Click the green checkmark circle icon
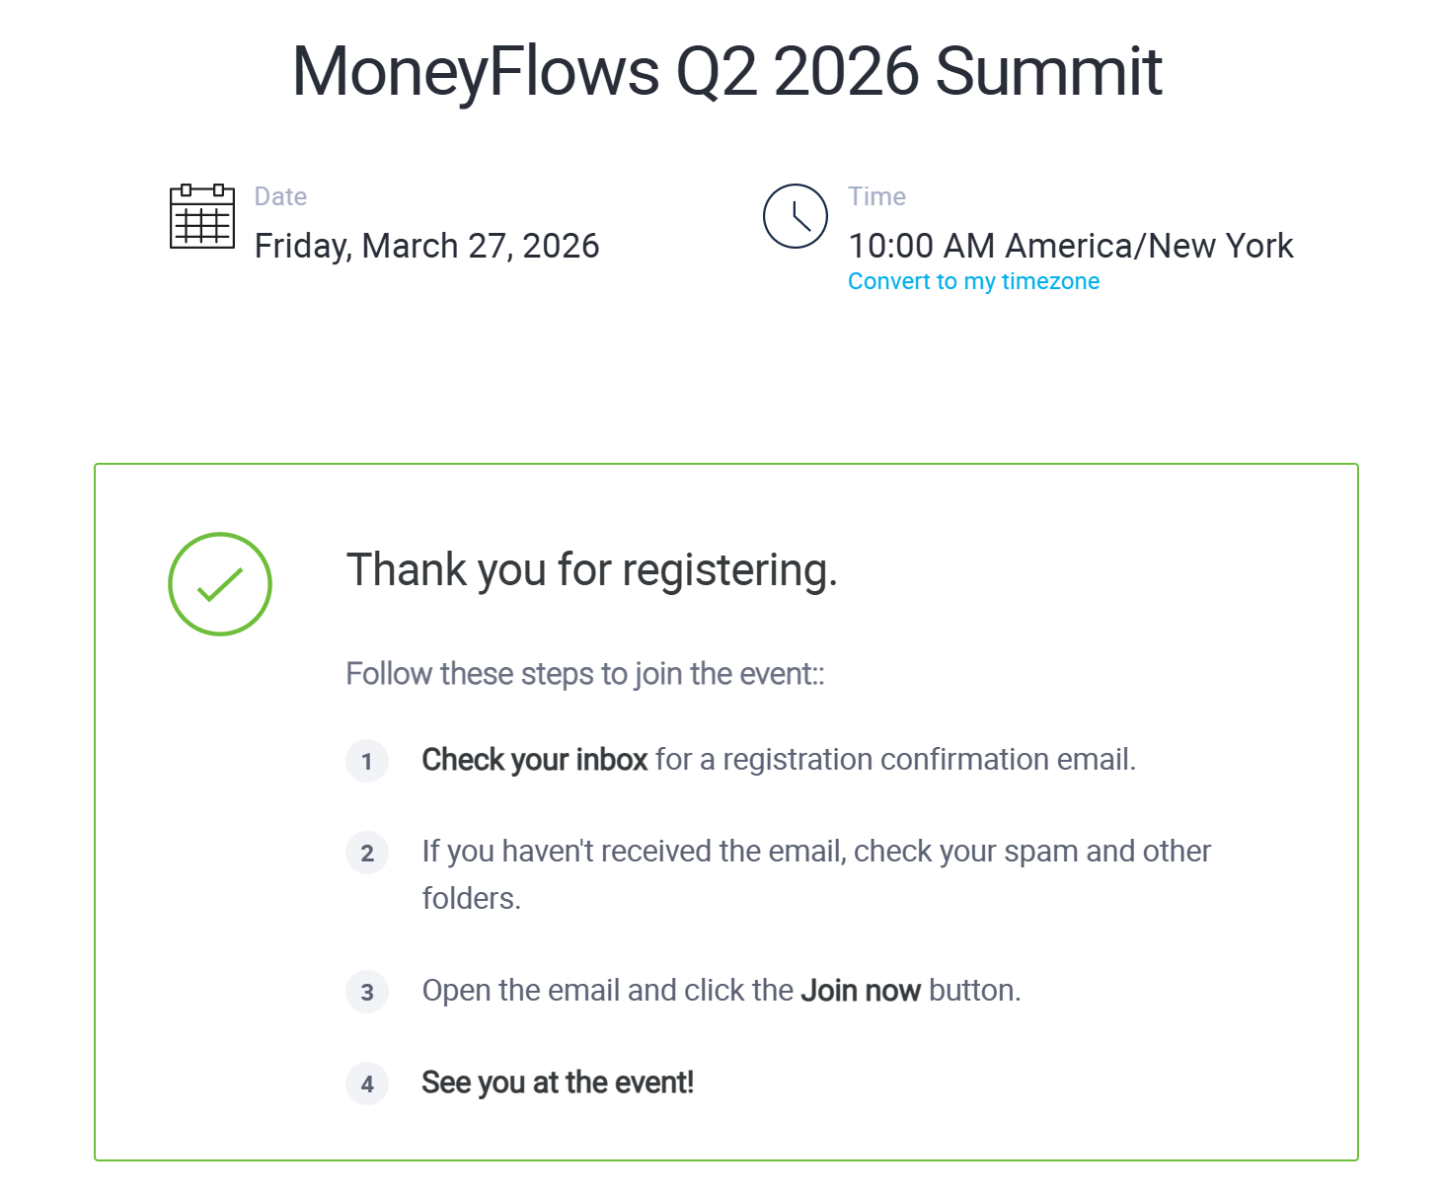The width and height of the screenshot is (1443, 1194). click(220, 584)
